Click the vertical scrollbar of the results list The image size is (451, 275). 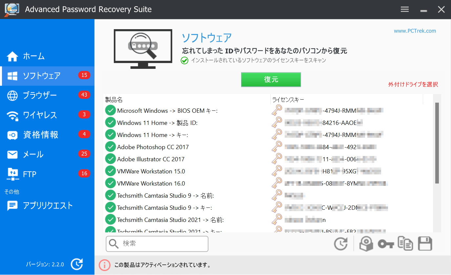pyautogui.click(x=437, y=143)
